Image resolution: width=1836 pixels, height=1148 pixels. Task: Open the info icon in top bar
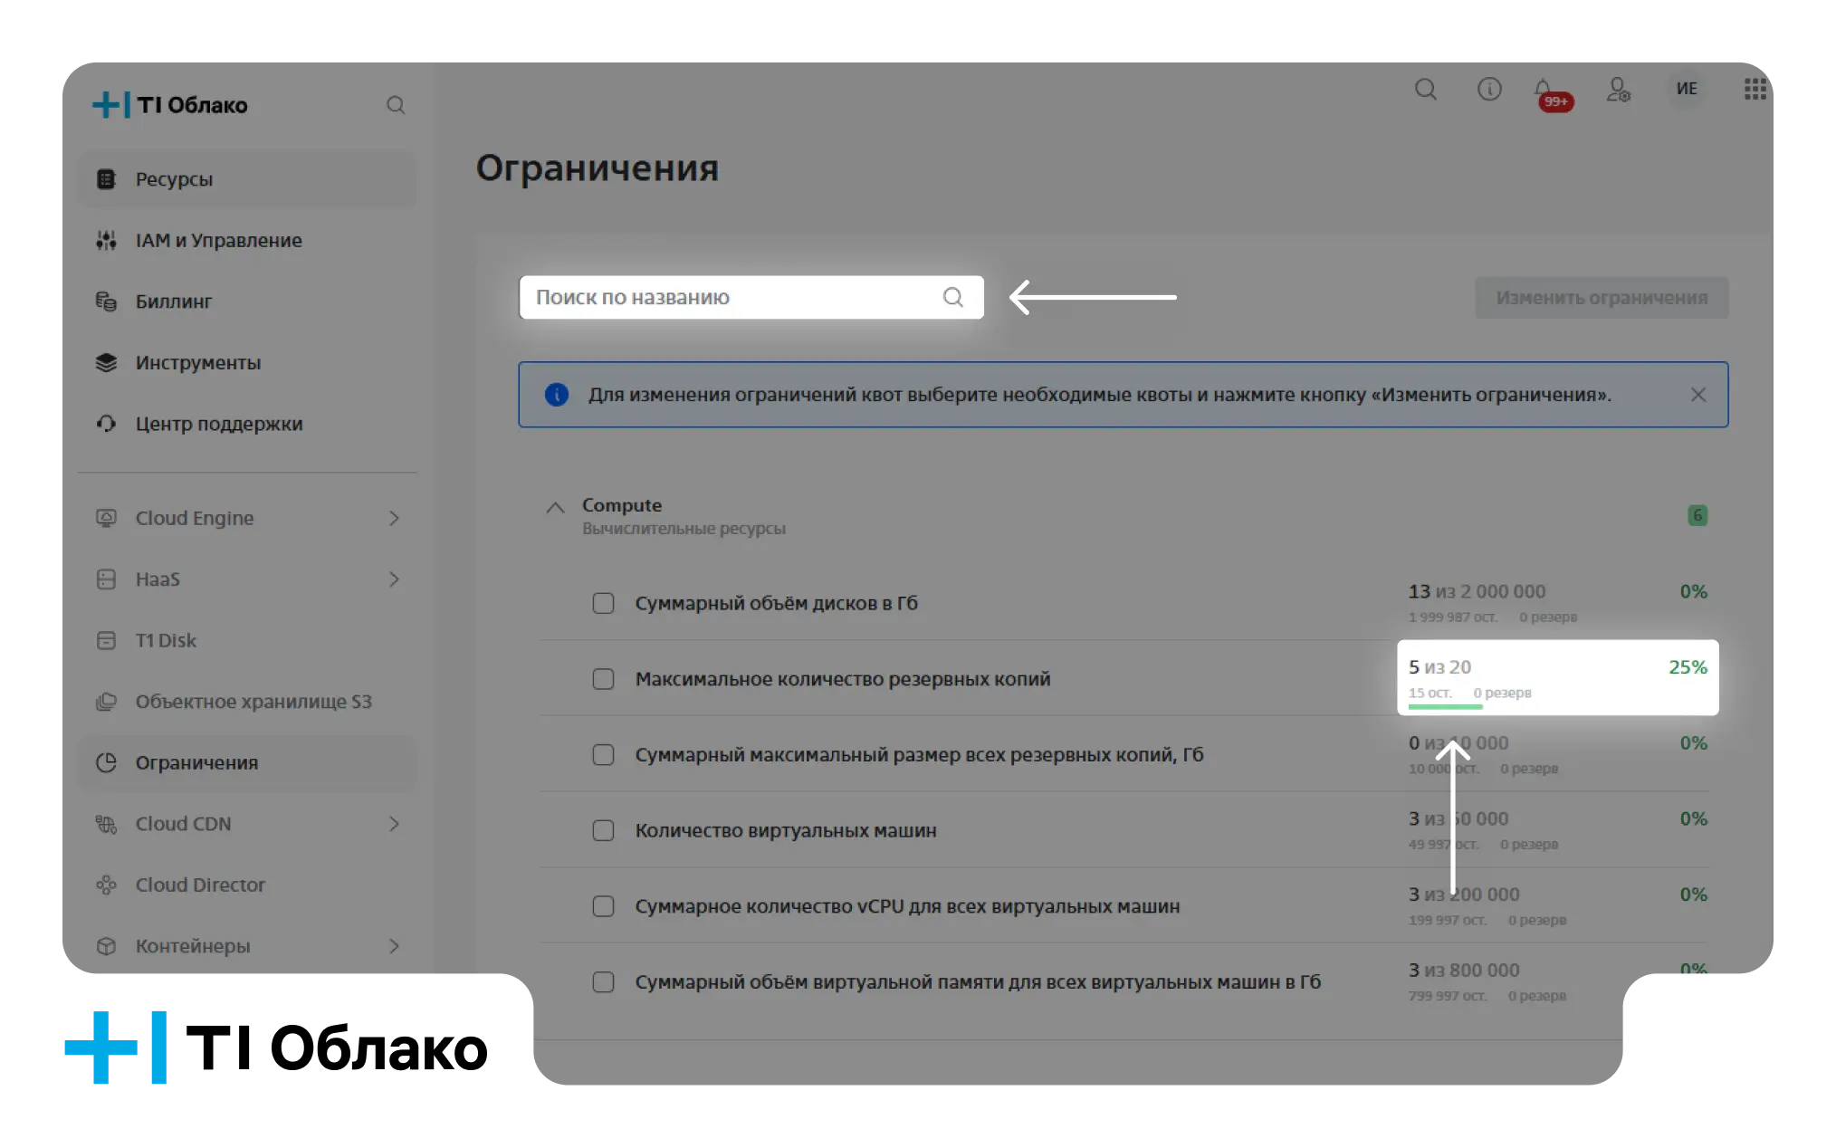1489,89
